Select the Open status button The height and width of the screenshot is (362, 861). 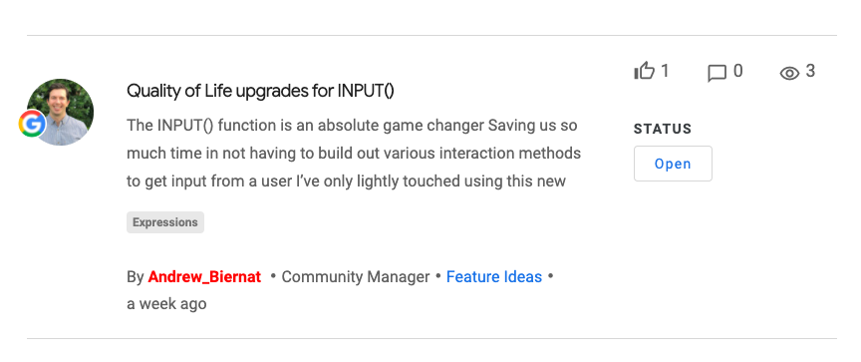(673, 164)
